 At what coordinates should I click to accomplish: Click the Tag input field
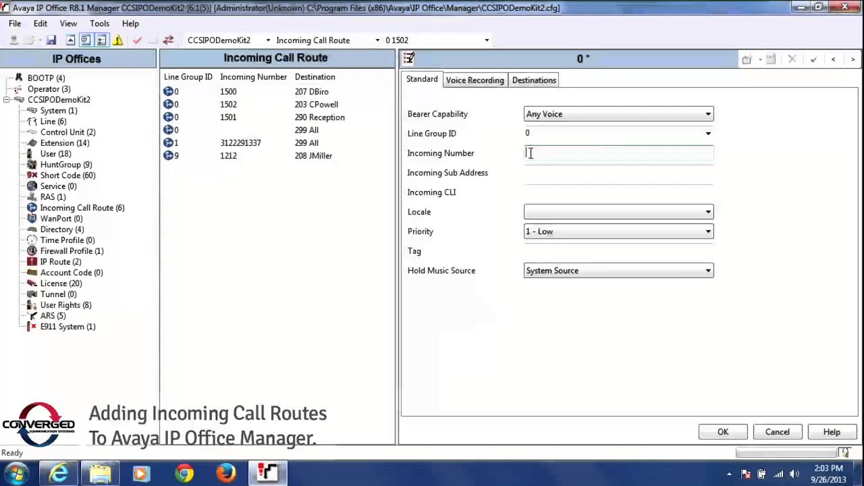(x=618, y=251)
